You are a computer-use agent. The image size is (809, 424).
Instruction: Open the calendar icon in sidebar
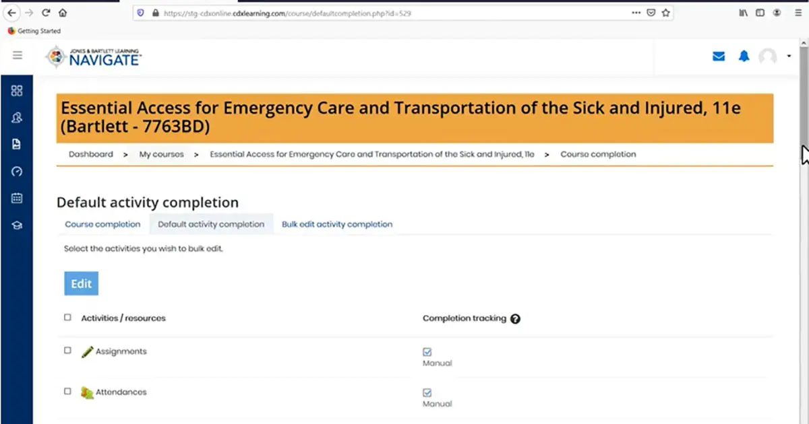point(17,199)
